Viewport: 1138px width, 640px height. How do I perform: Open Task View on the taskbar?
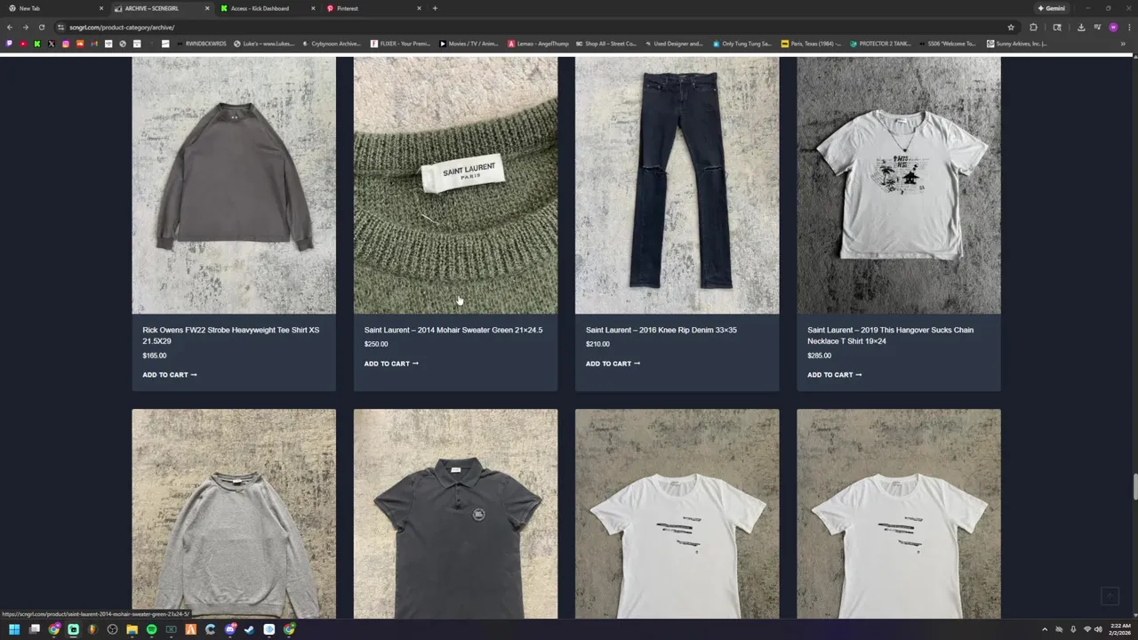(35, 629)
